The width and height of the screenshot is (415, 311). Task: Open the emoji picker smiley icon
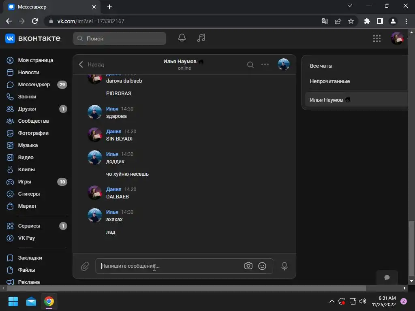pos(262,266)
